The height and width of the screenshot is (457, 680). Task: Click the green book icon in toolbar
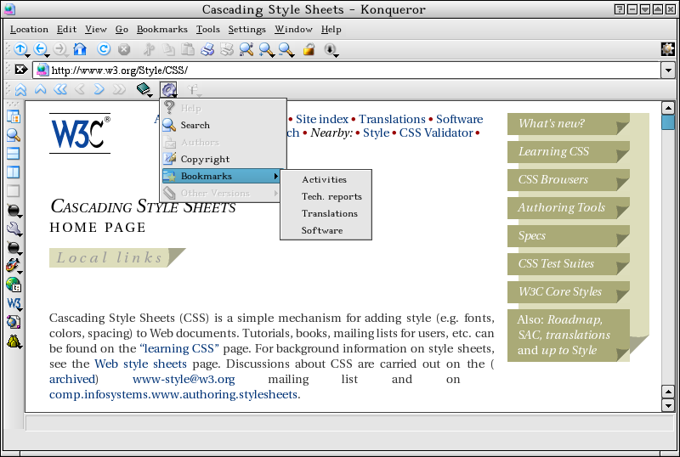point(143,89)
